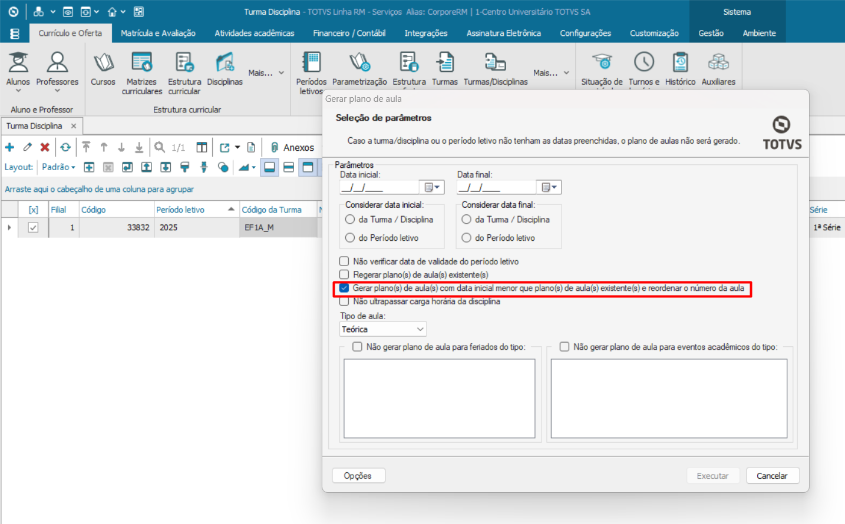Open Turmas/Disciplinas in the ribbon
Screen dimensions: 845x524
pyautogui.click(x=496, y=69)
